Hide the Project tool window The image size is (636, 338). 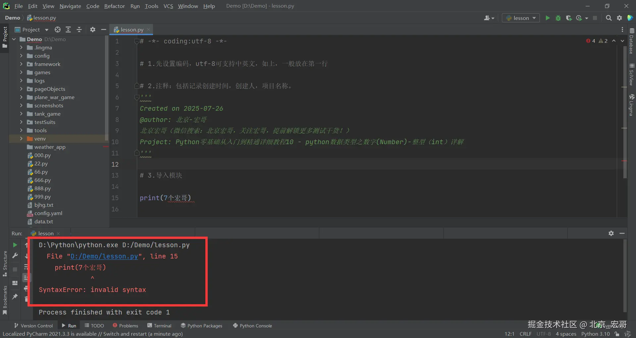(103, 29)
